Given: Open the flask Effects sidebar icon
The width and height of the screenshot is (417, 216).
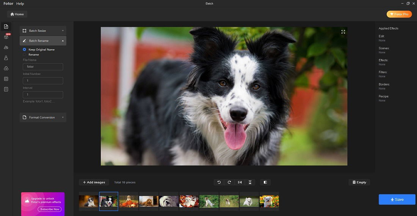Looking at the screenshot, I should click(6, 58).
